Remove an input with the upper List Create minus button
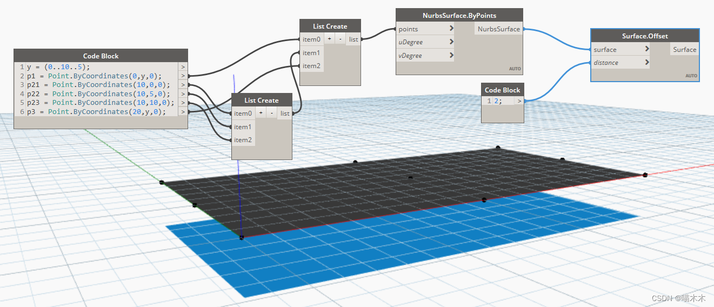714x307 pixels. [340, 39]
